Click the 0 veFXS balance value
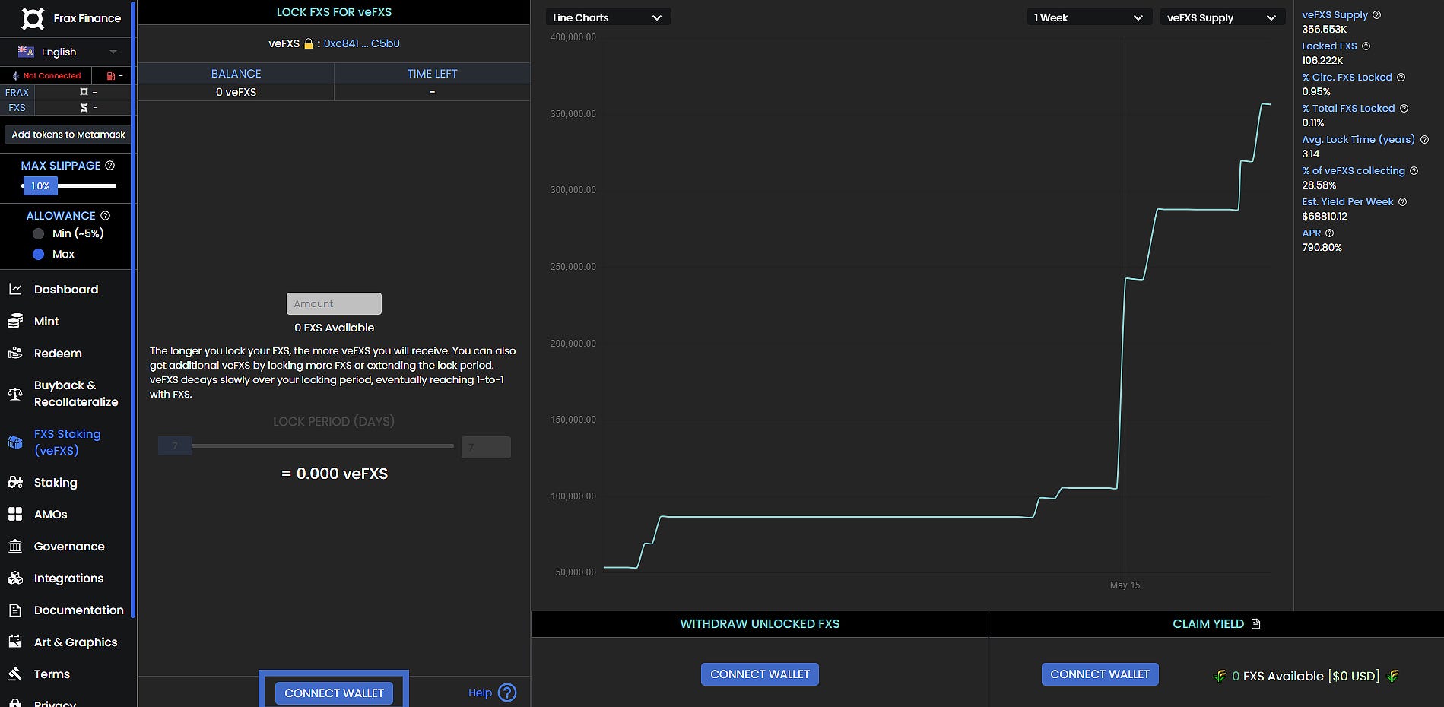 pos(236,92)
